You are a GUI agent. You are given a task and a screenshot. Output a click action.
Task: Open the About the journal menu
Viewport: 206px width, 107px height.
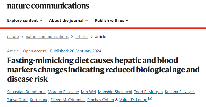68,21
